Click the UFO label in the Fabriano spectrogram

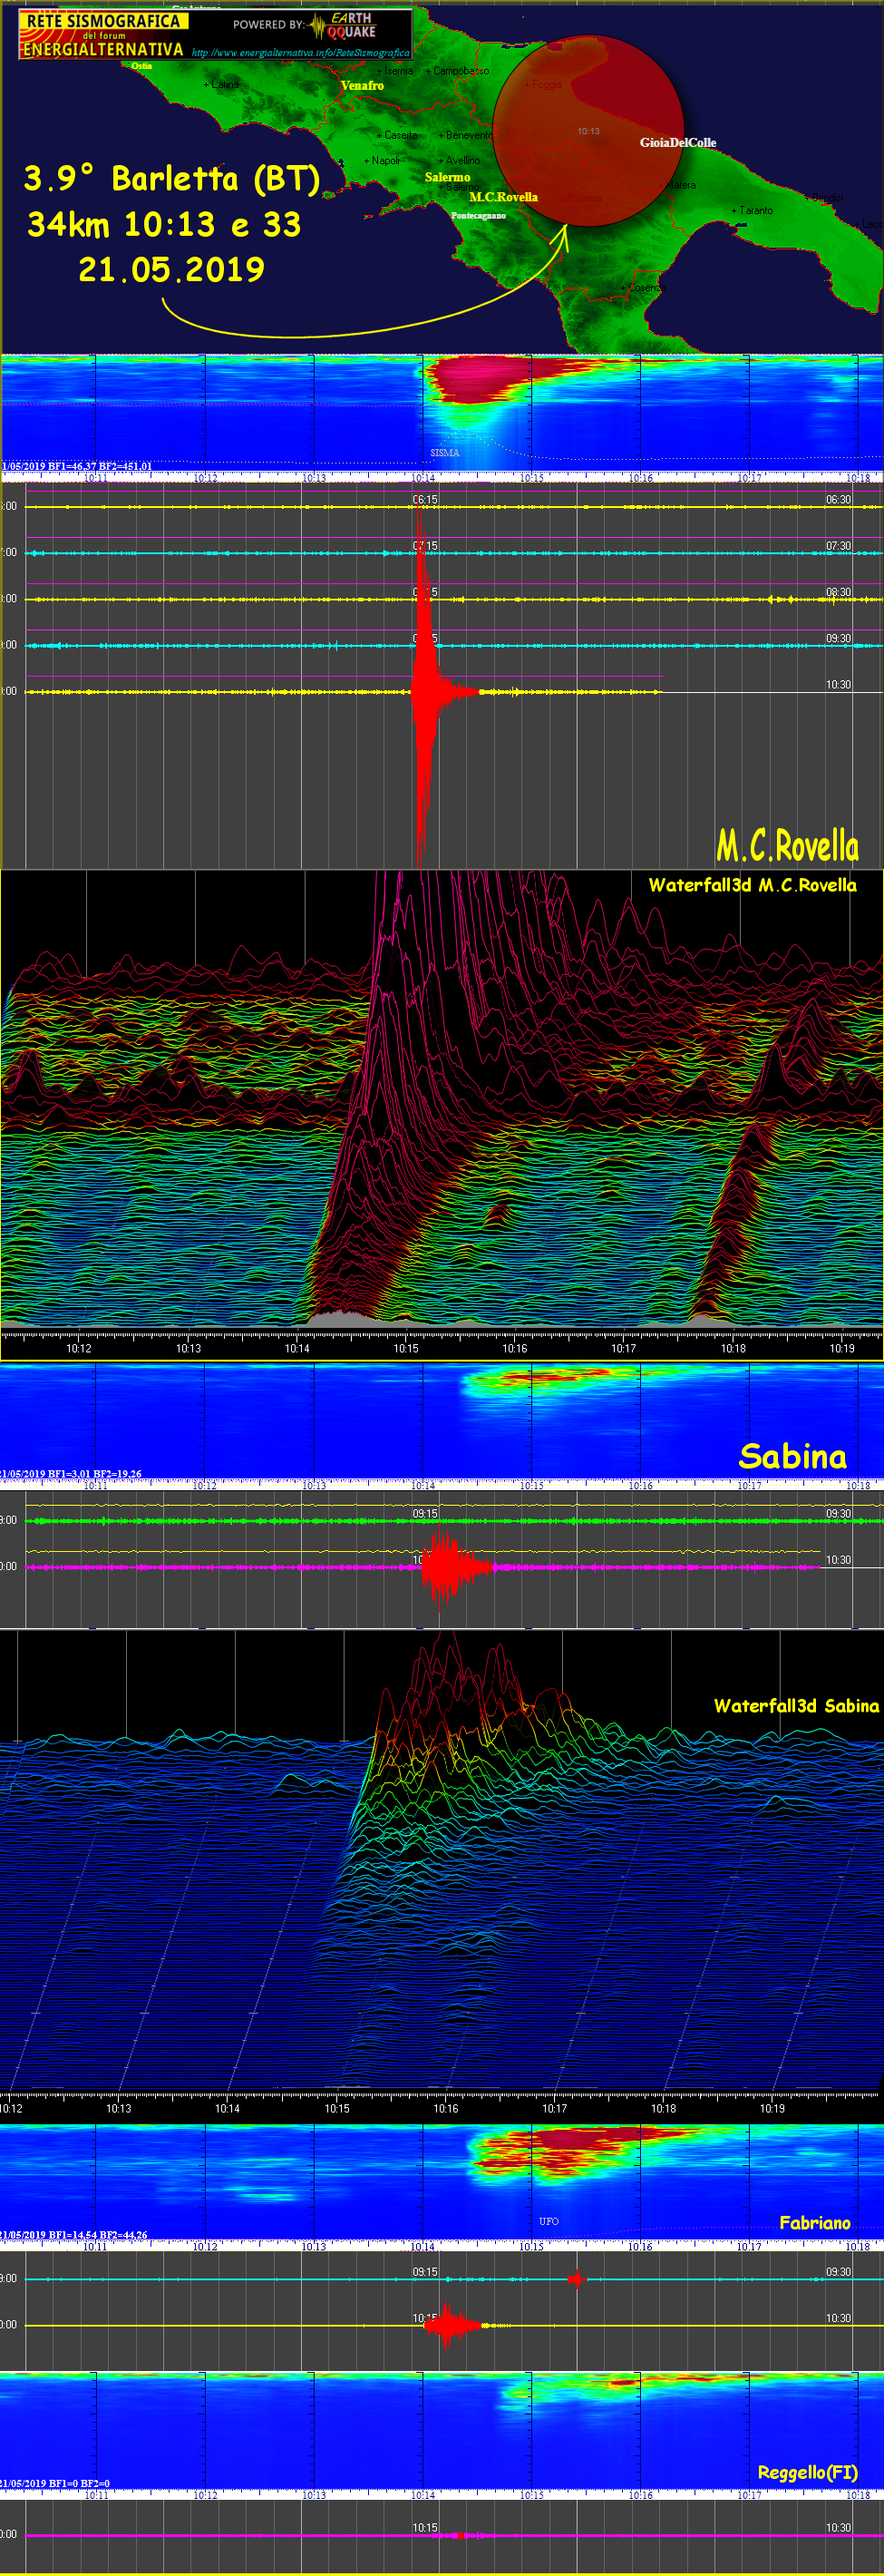pyautogui.click(x=549, y=2221)
